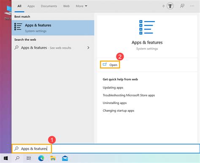200x163 pixels.
Task: Click the search box text field
Action: tap(105, 149)
